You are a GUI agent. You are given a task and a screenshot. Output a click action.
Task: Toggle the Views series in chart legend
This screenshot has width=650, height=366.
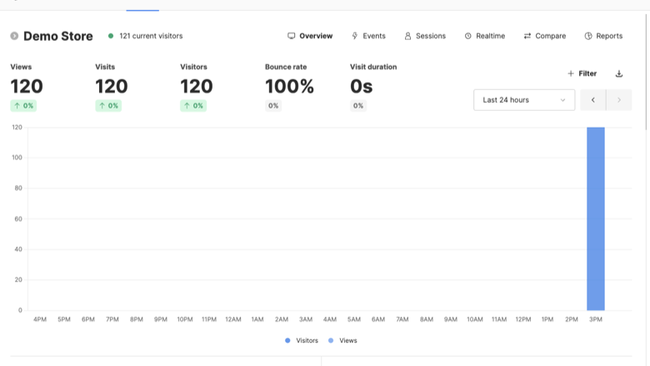click(x=342, y=340)
